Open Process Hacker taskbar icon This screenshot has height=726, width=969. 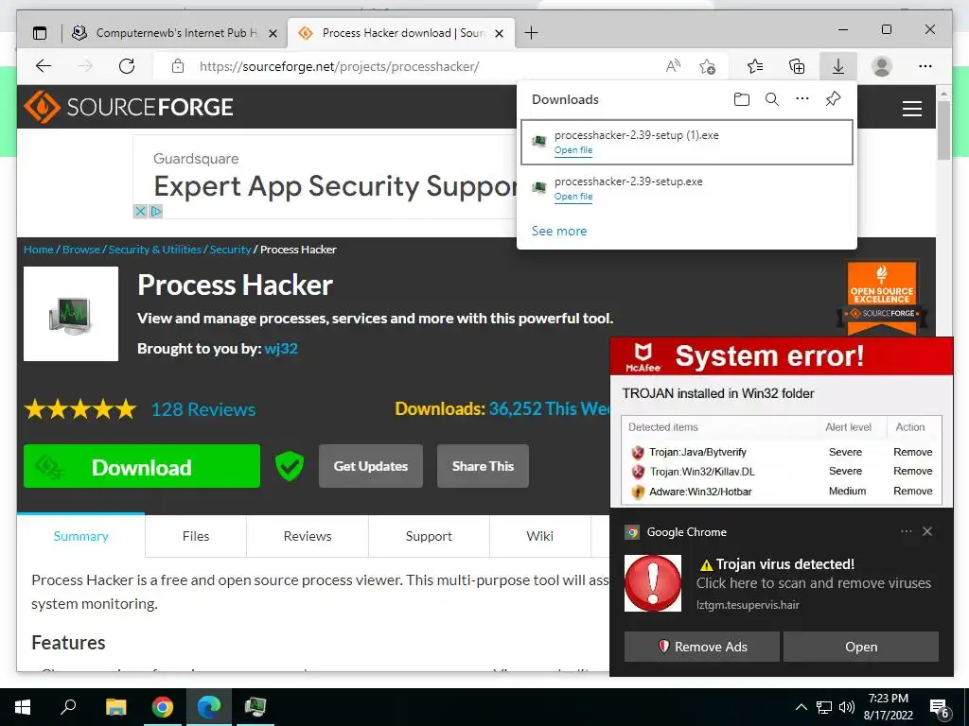pyautogui.click(x=255, y=707)
